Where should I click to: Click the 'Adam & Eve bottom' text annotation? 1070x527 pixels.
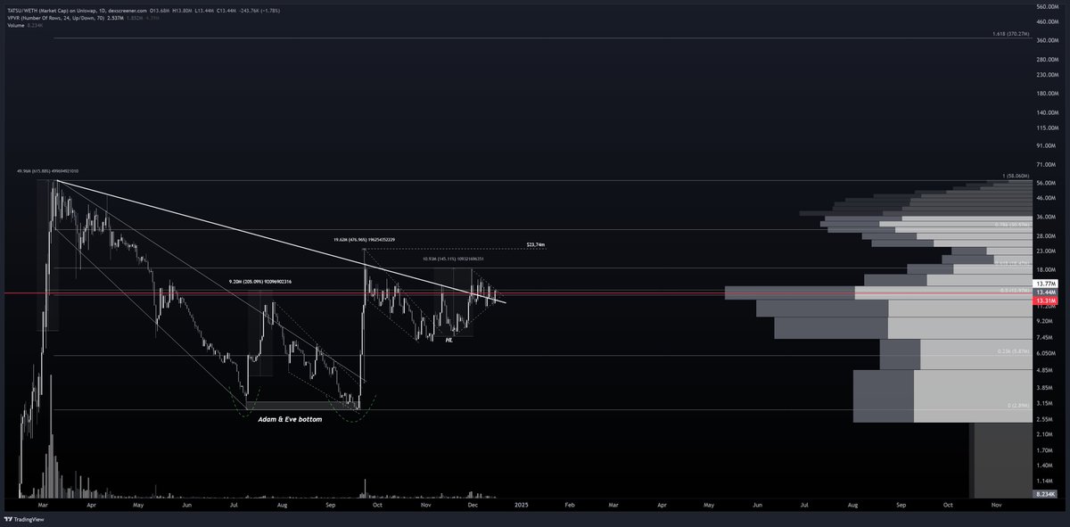click(290, 418)
